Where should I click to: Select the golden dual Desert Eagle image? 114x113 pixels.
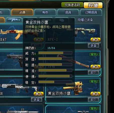click(x=73, y=88)
